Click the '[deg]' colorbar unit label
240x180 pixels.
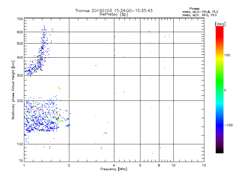tap(220, 24)
